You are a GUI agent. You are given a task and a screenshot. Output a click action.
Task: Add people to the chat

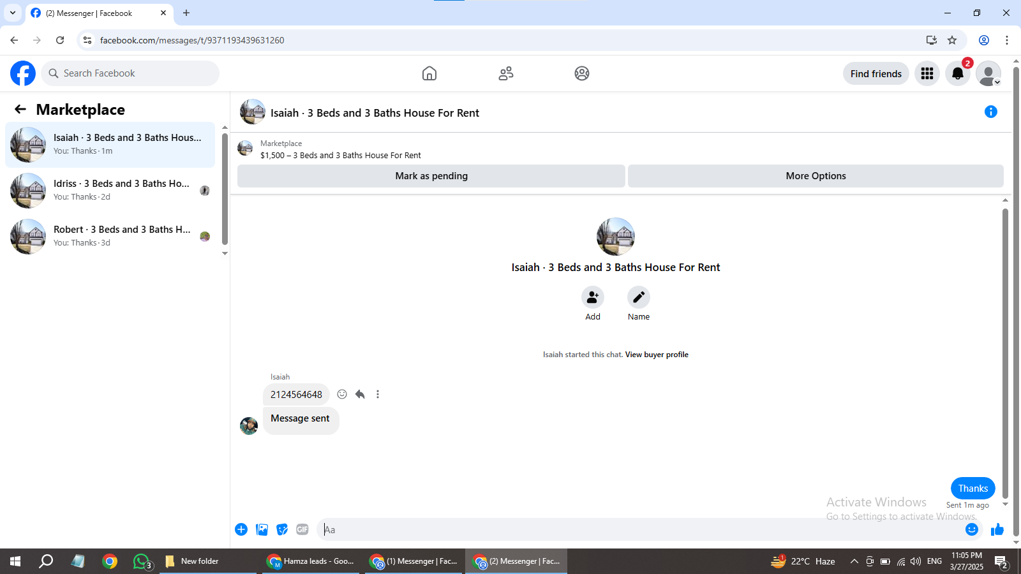[593, 297]
